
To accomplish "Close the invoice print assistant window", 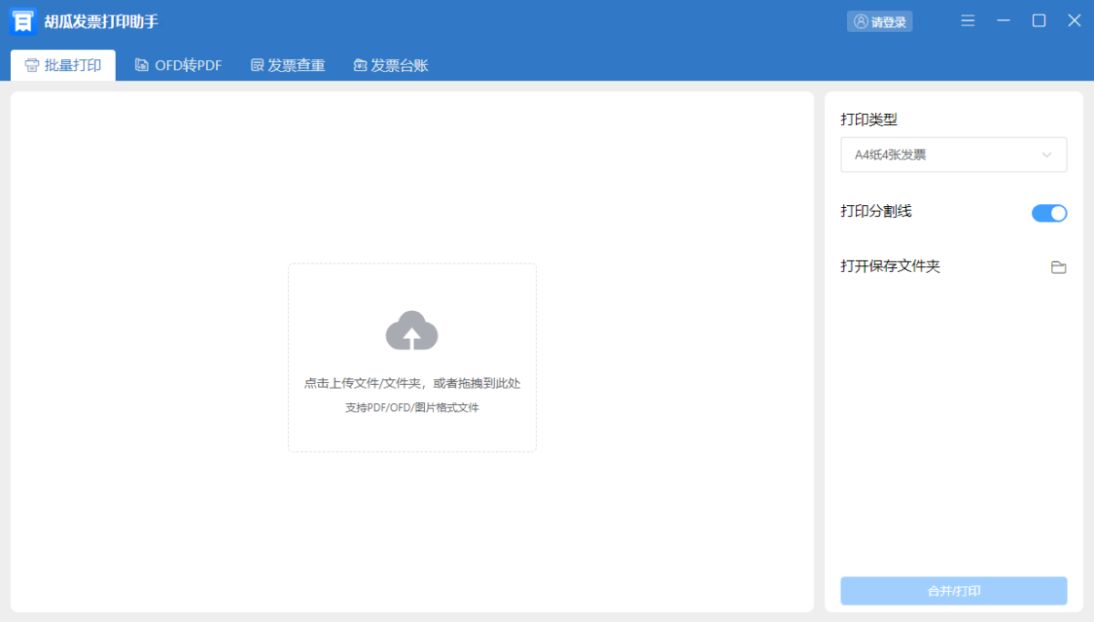I will point(1074,21).
